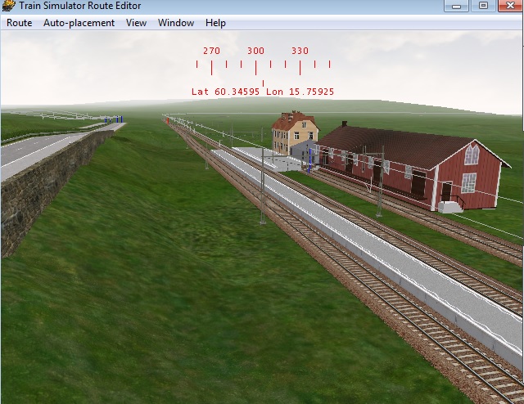Minimize the Route Editor window
The image size is (524, 404).
pyautogui.click(x=457, y=6)
